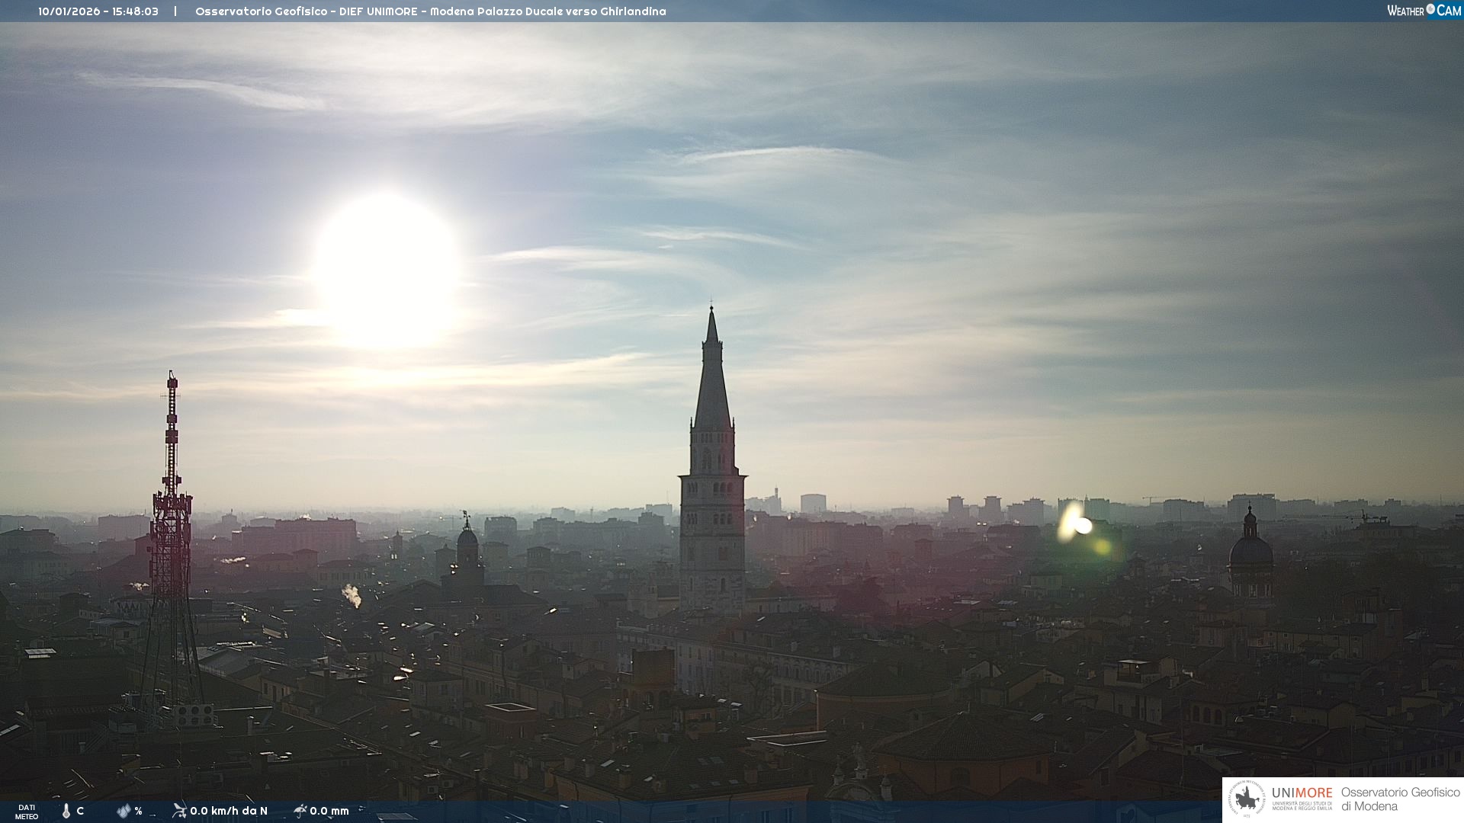Screen dimensions: 1464x823
Task: Click the camera lens in WeatherCam logo
Action: [x=1430, y=9]
